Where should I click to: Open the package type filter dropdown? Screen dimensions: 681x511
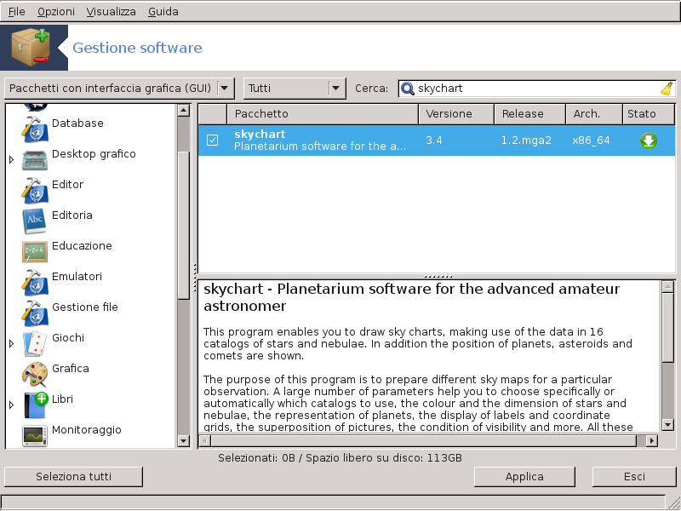tap(119, 89)
